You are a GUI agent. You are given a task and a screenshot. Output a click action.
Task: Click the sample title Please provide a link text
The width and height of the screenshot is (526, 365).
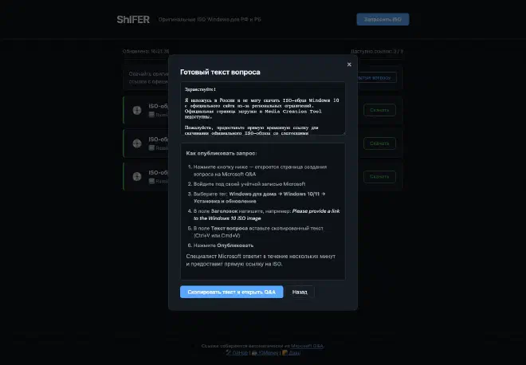point(266,214)
